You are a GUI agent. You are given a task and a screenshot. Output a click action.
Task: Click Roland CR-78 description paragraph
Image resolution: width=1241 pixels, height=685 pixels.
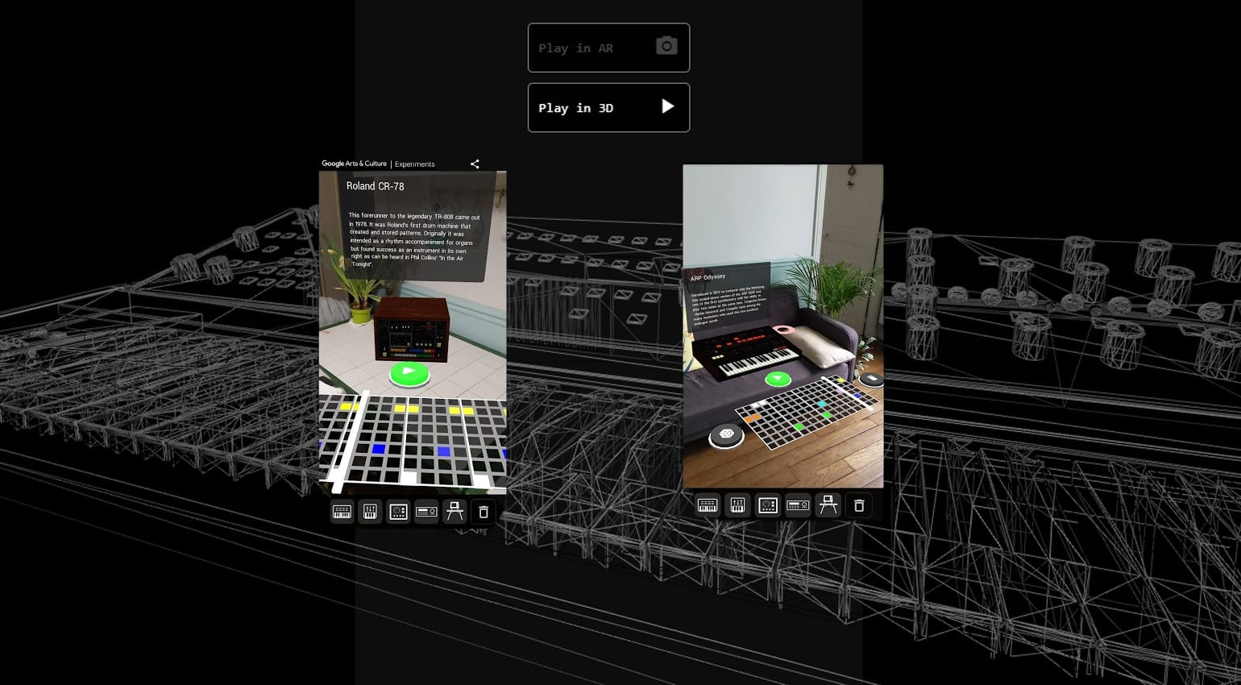[x=414, y=239]
